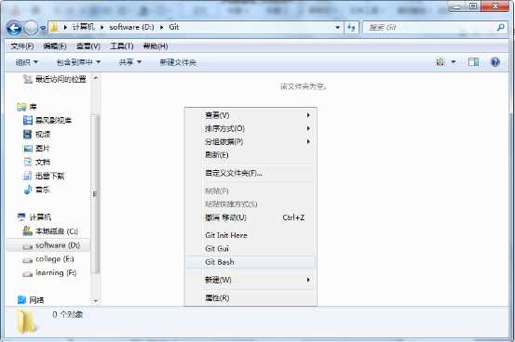Toggle the preview pane icon
The height and width of the screenshot is (342, 515).
pyautogui.click(x=473, y=62)
